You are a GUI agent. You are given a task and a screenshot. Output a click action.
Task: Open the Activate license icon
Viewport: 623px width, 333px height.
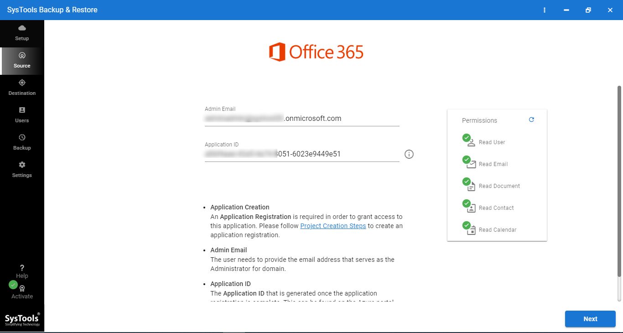click(x=21, y=289)
